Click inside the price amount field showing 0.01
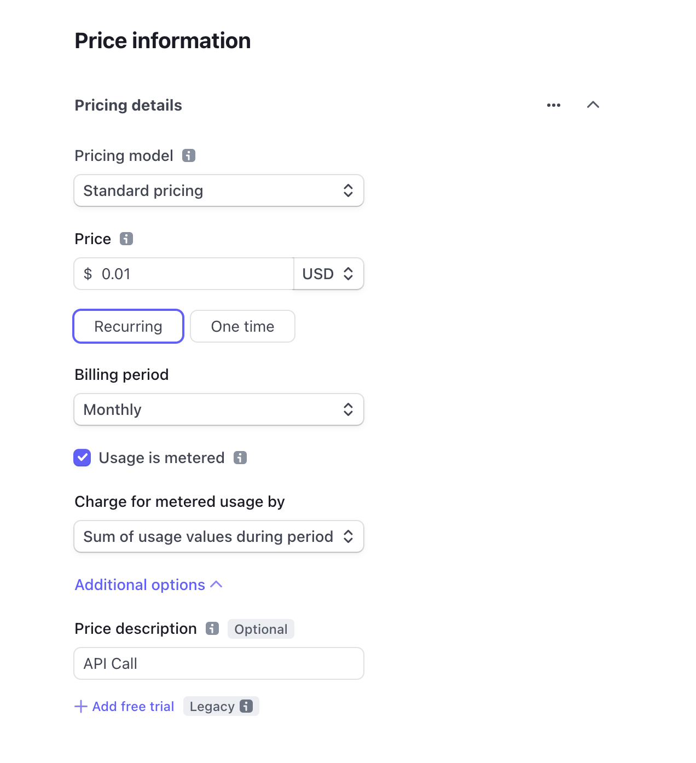This screenshot has width=696, height=763. (x=183, y=274)
